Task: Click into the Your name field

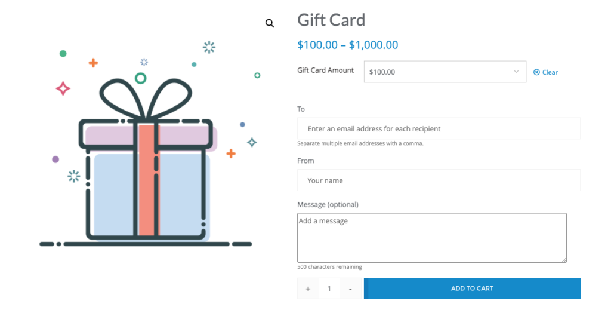Action: click(439, 180)
